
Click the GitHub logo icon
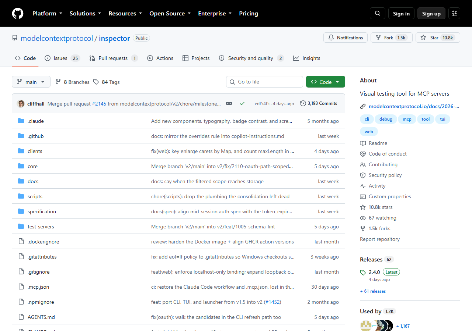[x=18, y=13]
